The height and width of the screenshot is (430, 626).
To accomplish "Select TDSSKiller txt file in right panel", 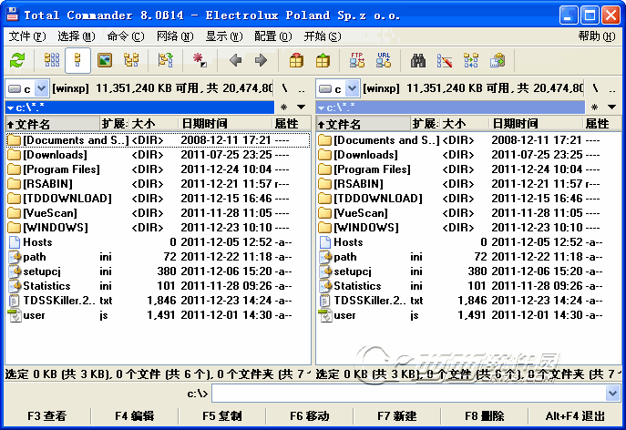I will pos(468,301).
